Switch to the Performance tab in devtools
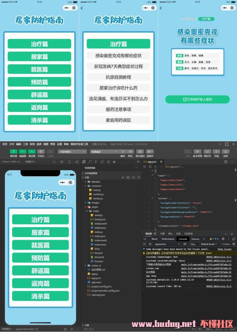This screenshot has width=237, height=332. click(x=168, y=239)
